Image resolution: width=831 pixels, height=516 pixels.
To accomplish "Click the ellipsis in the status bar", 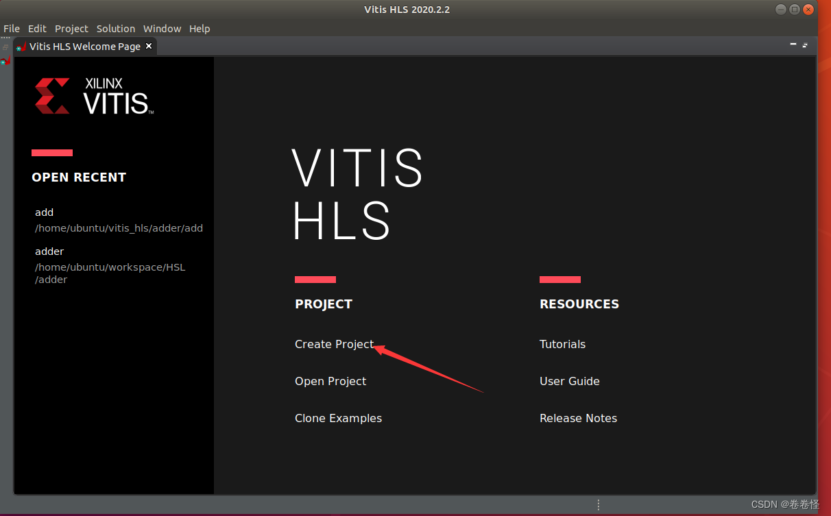I will [598, 504].
